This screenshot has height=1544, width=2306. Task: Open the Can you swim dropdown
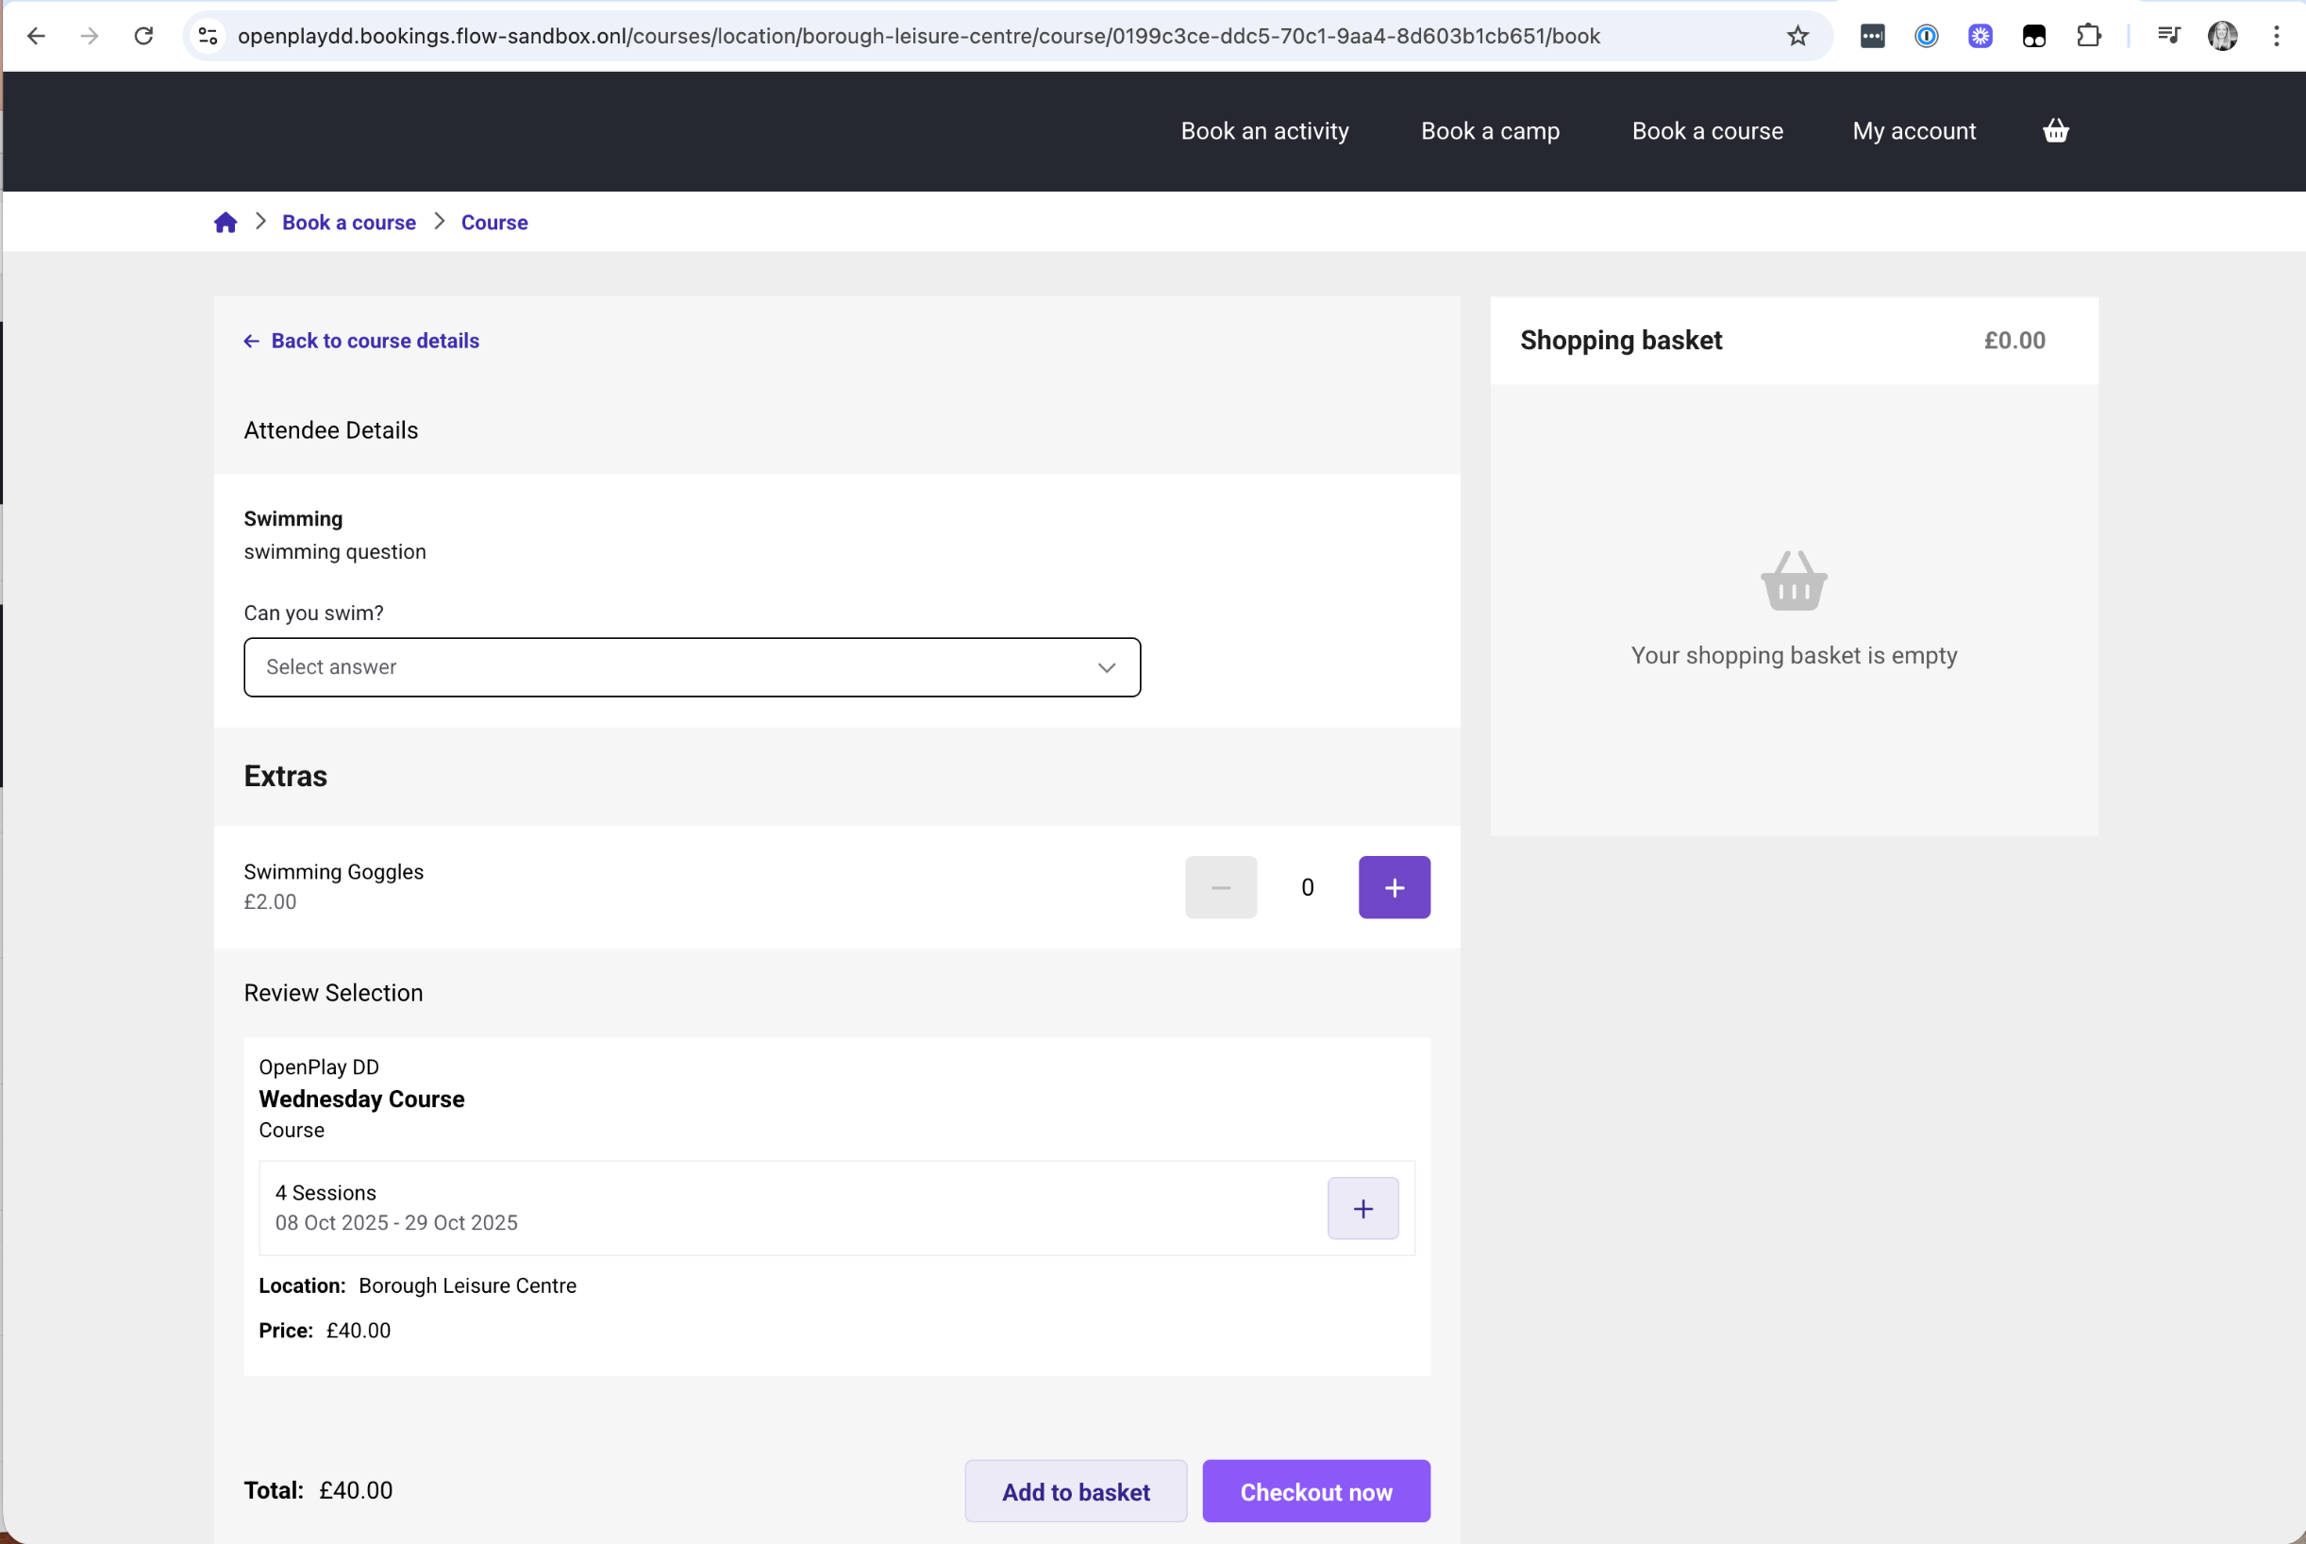coord(692,667)
